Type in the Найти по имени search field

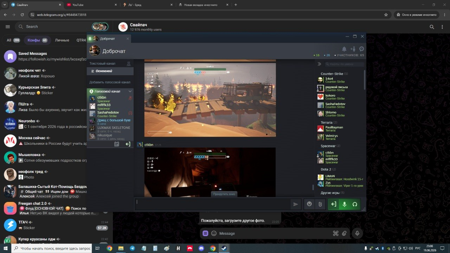point(345,64)
